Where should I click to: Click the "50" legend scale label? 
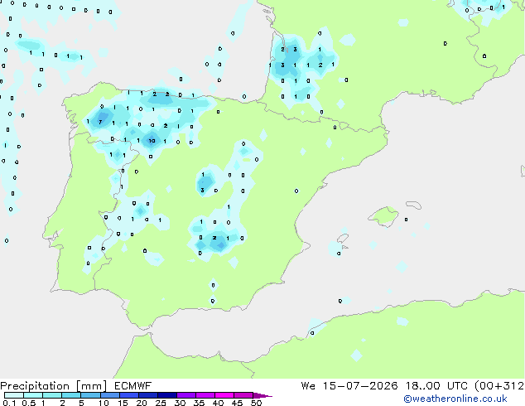[x=256, y=403]
